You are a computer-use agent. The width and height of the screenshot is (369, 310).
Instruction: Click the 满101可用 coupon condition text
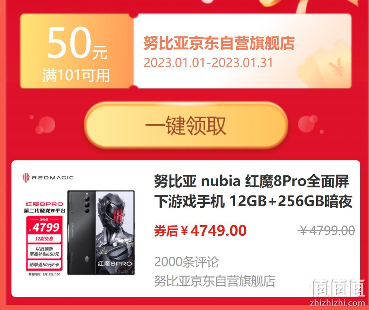76,75
